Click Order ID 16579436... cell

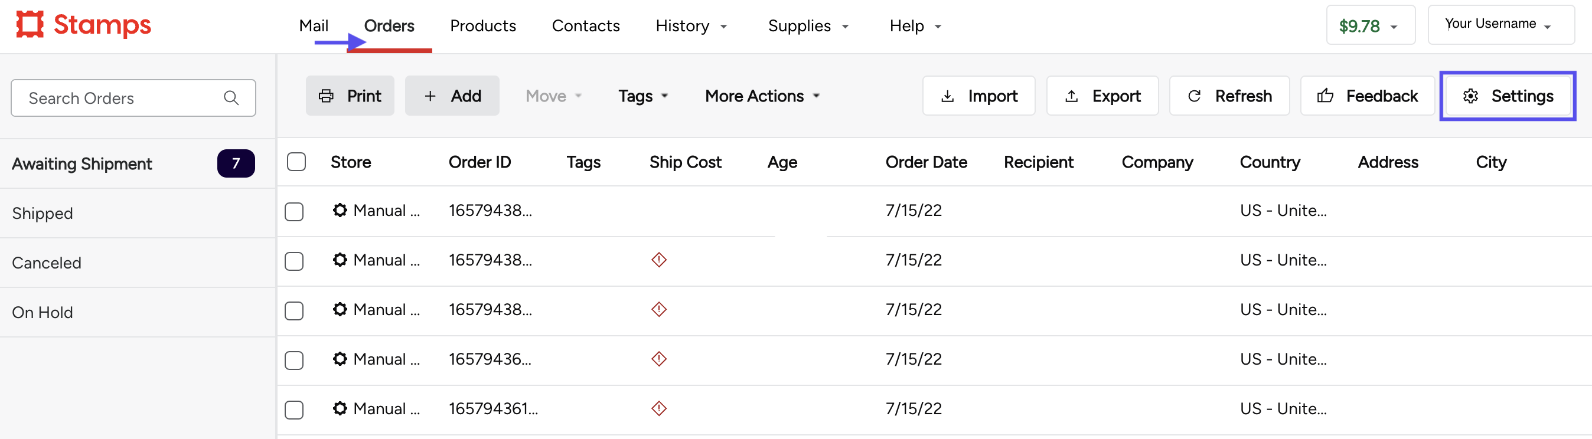click(x=490, y=359)
